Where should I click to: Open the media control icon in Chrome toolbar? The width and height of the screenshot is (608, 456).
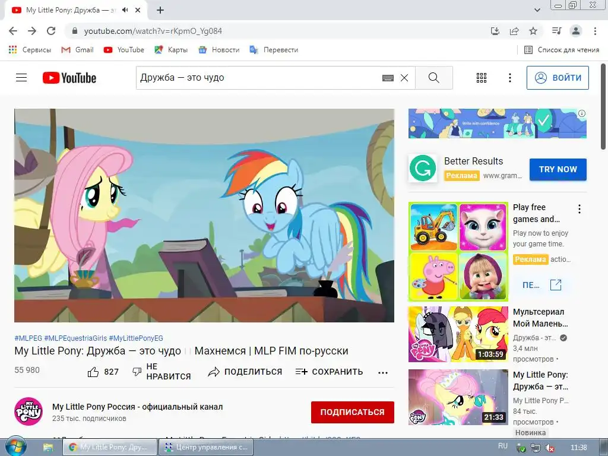pos(556,31)
